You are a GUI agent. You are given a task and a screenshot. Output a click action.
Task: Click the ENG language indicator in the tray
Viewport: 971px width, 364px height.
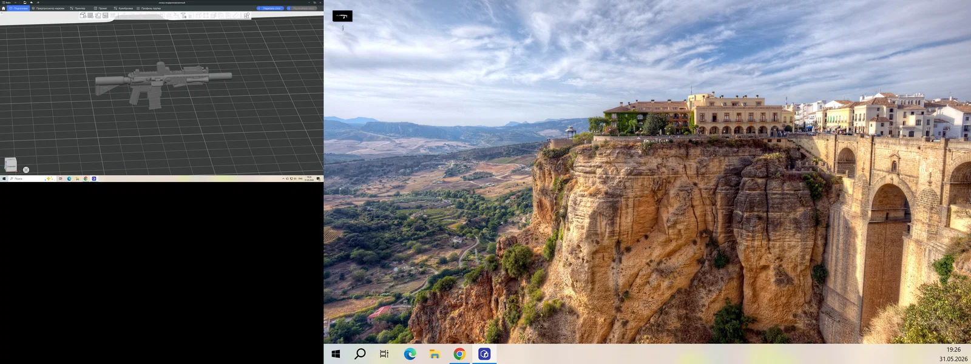(x=300, y=178)
